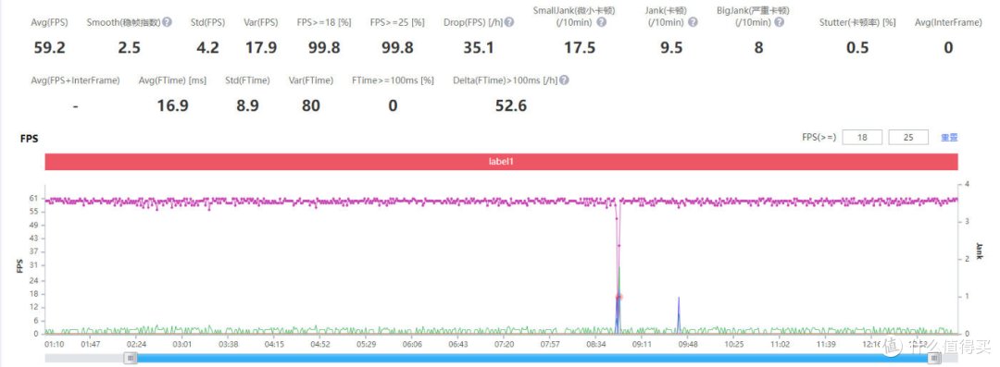Click the red jank marker dot on the chart
Screen dimensions: 1000x367
coord(618,297)
